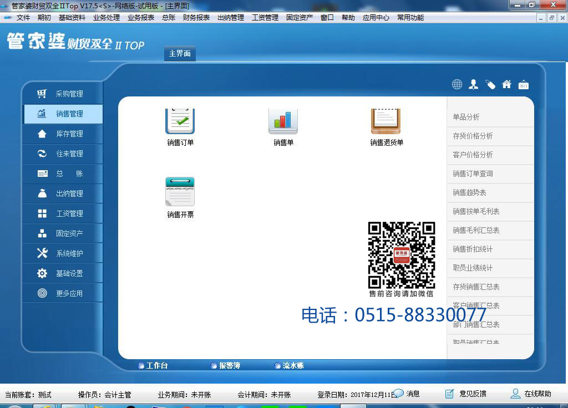The width and height of the screenshot is (568, 408).
Task: Switch to the 流水账 bottom tab
Action: coord(289,365)
